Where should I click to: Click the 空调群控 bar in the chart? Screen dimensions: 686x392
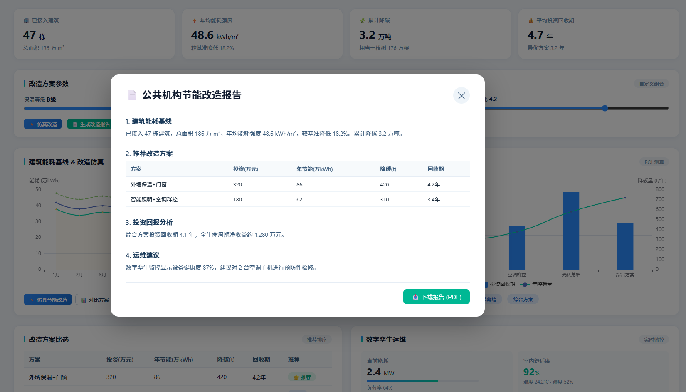point(517,248)
